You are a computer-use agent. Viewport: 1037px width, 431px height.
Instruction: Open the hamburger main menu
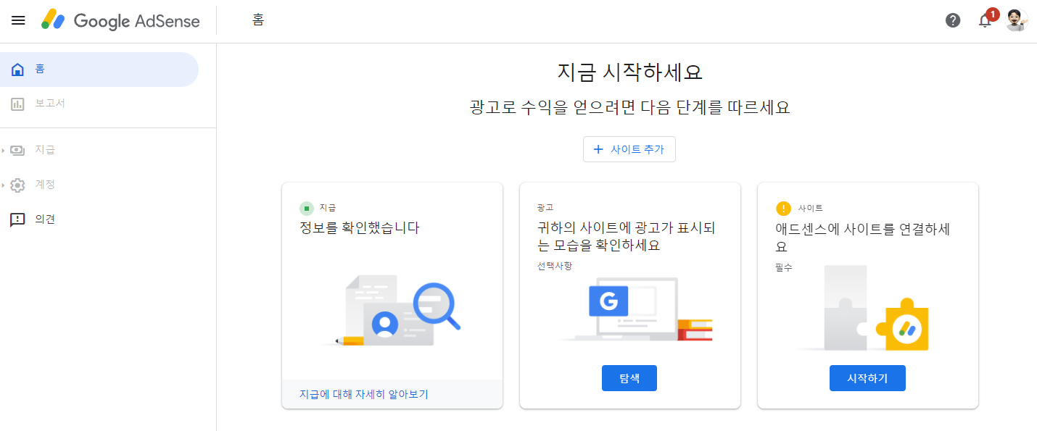18,20
